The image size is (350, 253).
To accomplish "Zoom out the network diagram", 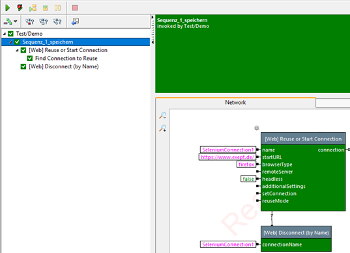I will click(163, 115).
